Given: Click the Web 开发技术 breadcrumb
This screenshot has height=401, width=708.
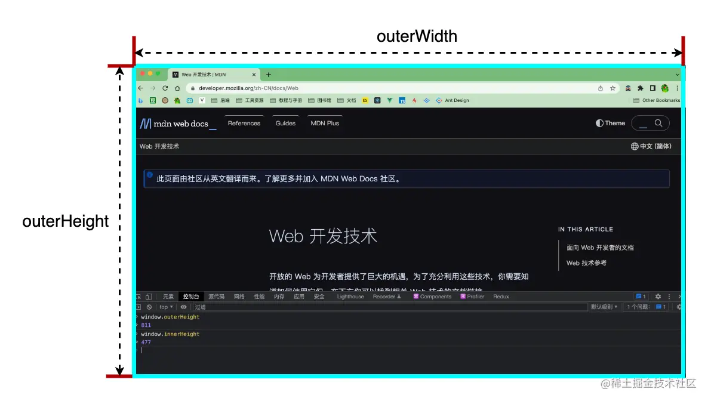Looking at the screenshot, I should coord(159,146).
